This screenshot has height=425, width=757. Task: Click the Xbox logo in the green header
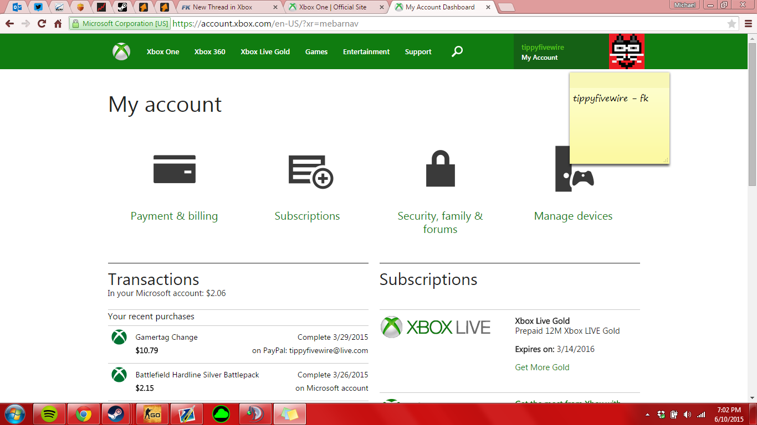point(121,51)
